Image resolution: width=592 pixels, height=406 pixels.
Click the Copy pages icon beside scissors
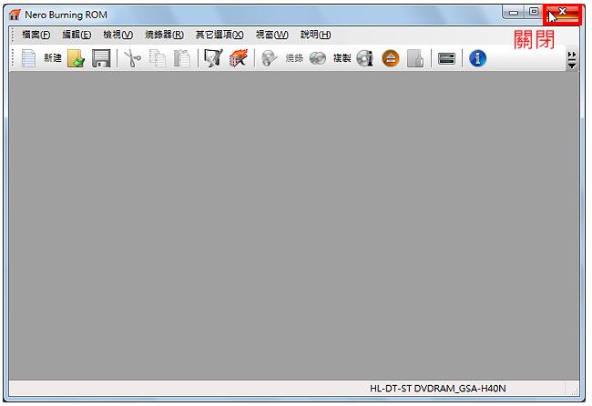tap(157, 58)
